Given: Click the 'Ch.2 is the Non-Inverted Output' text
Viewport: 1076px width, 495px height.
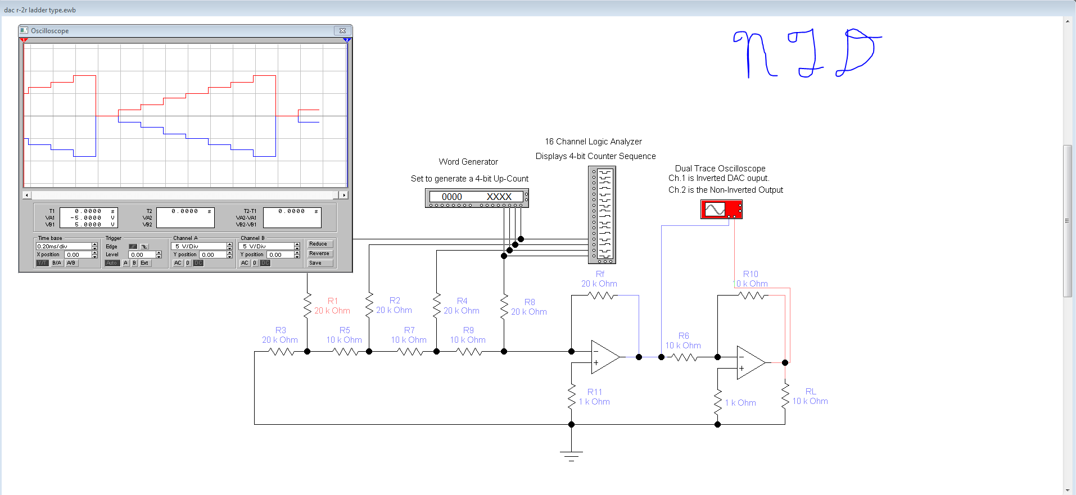Looking at the screenshot, I should (725, 190).
